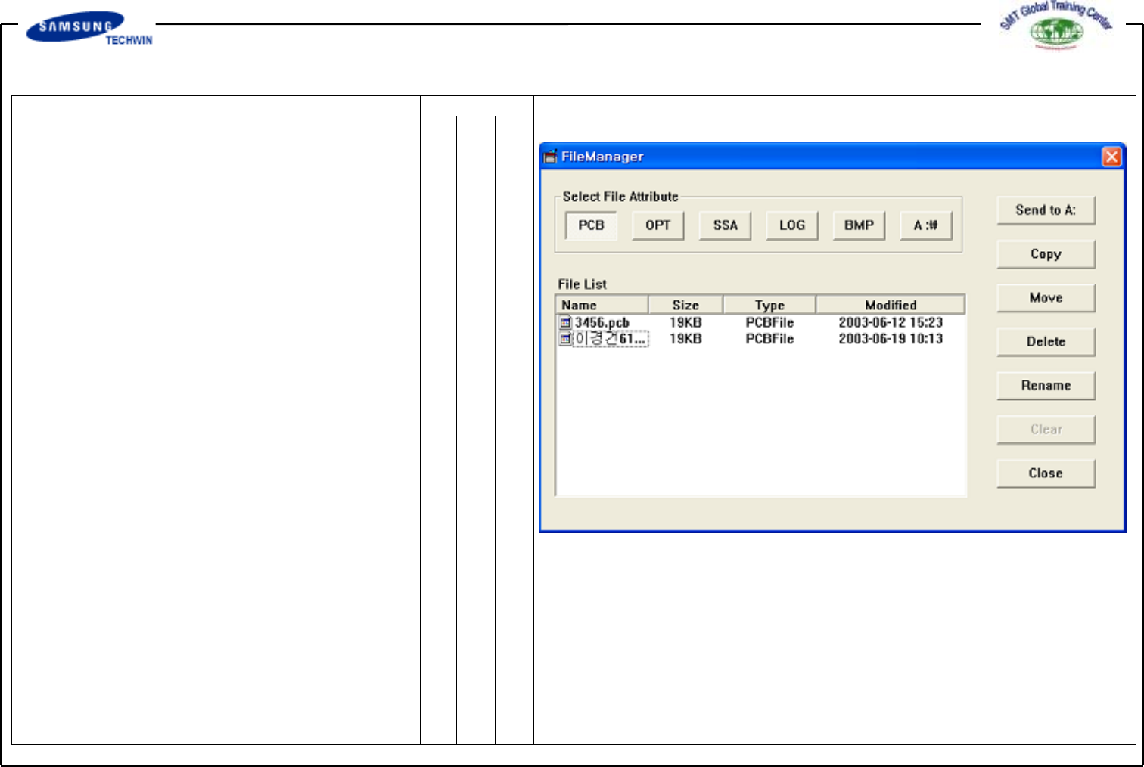This screenshot has height=767, width=1144.
Task: Filter the file list by BMP
Action: [859, 225]
